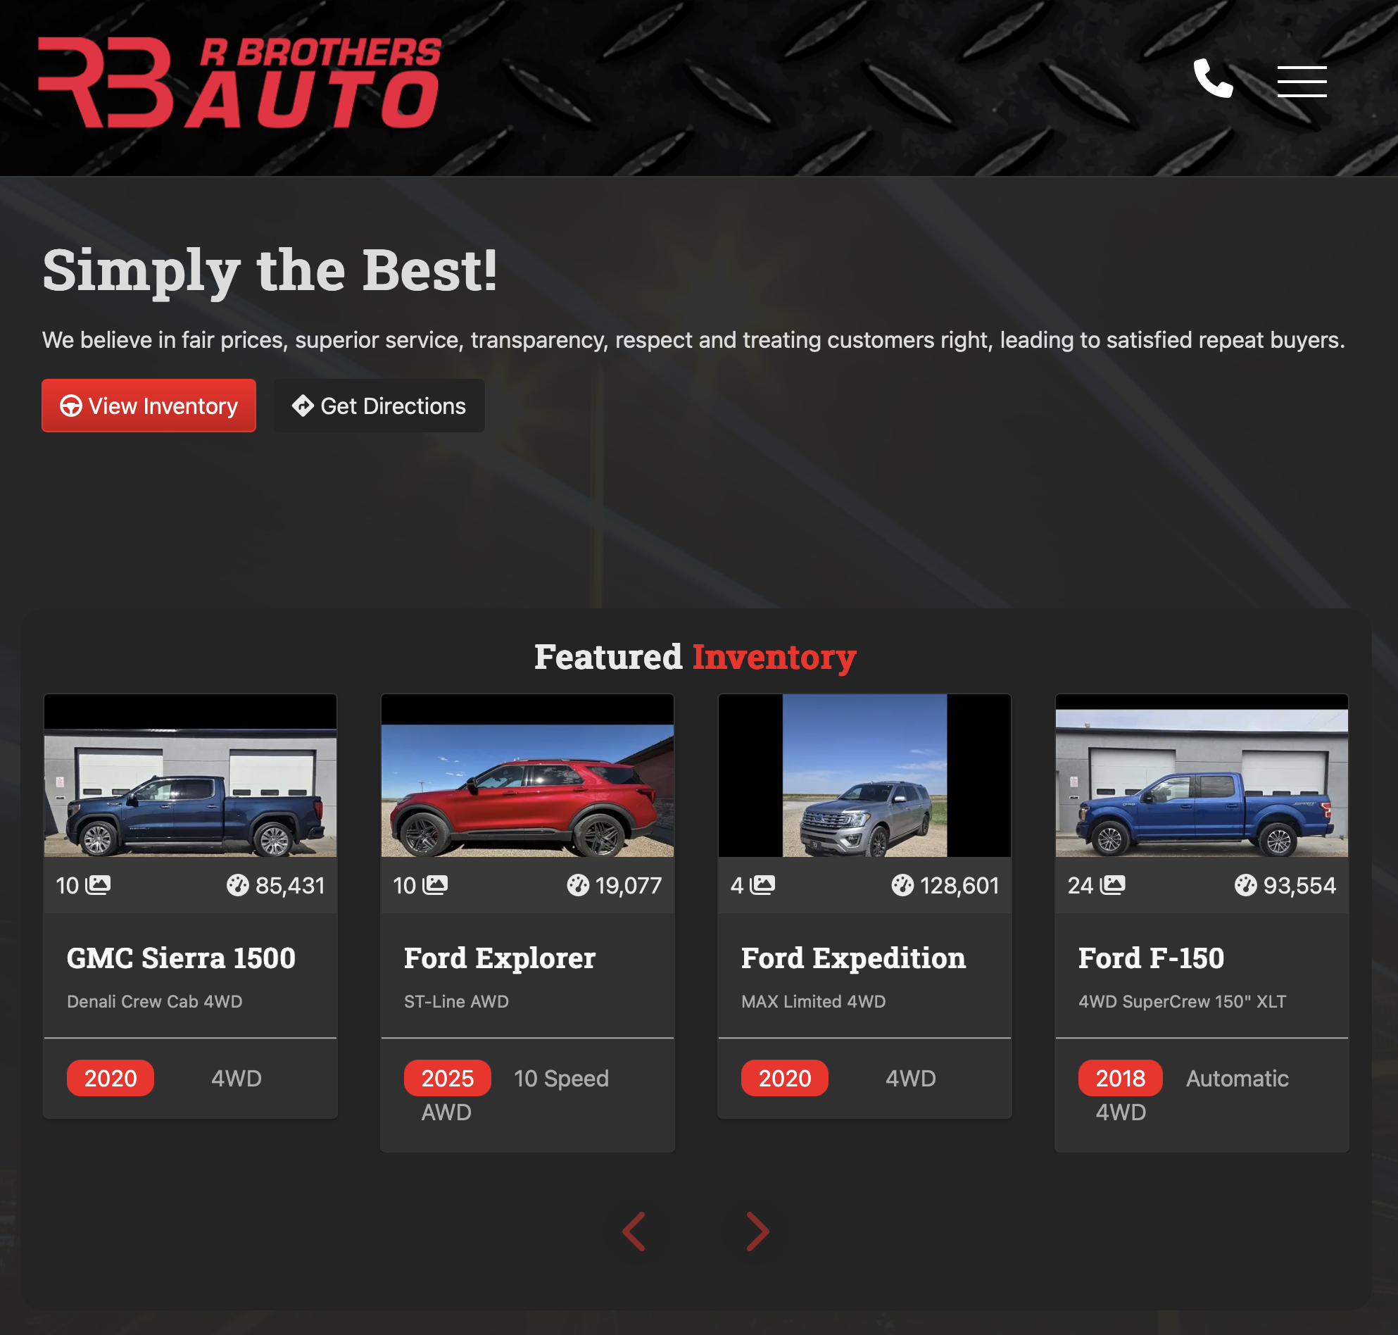The image size is (1398, 1335).
Task: Click the 2020 year badge on Ford Expedition
Action: (x=785, y=1078)
